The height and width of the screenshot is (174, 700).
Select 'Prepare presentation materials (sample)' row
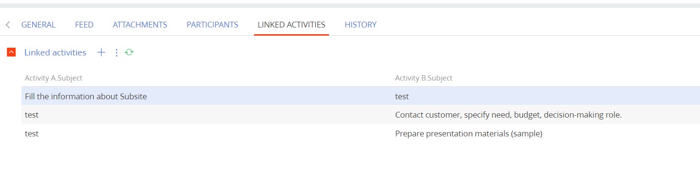point(360,134)
